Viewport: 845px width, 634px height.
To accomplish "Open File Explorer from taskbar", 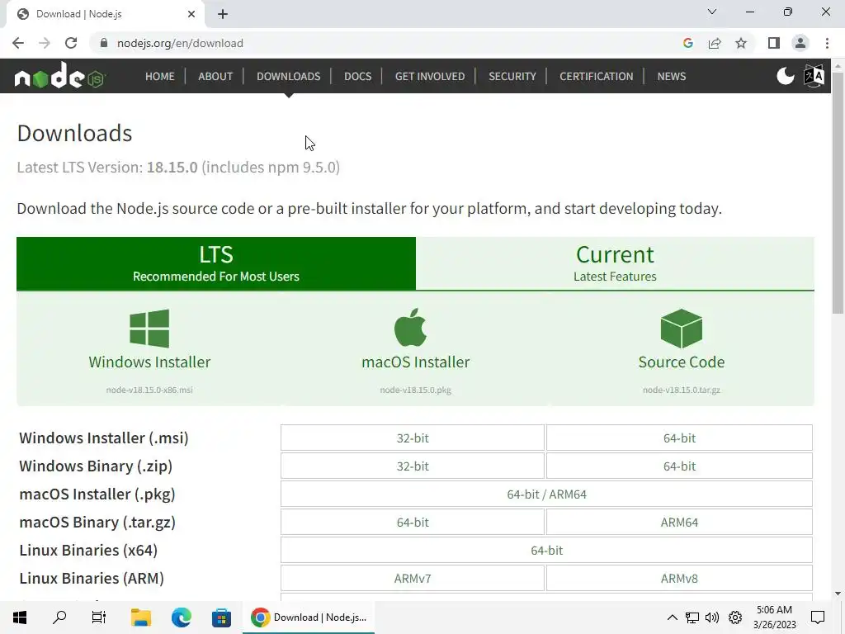I will pyautogui.click(x=140, y=617).
